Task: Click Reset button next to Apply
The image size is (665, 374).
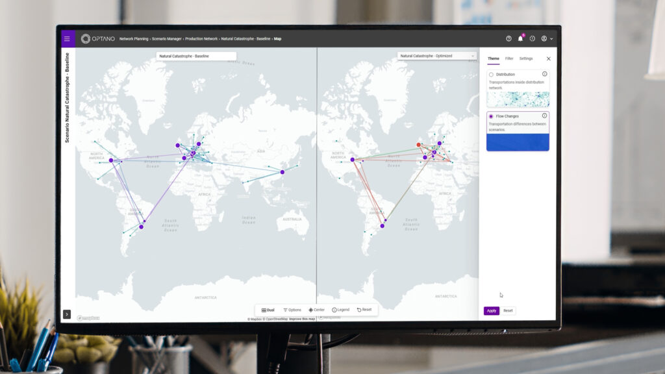Action: click(x=508, y=310)
